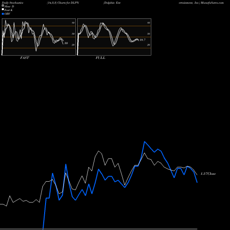The width and height of the screenshot is (230, 230).
Task: Click the 20 axis label in FULL chart
Action: click(149, 45)
